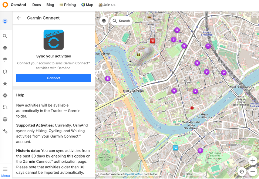This screenshot has height=179, width=259.
Task: Go back from Garmin Connect panel
Action: coord(19,18)
